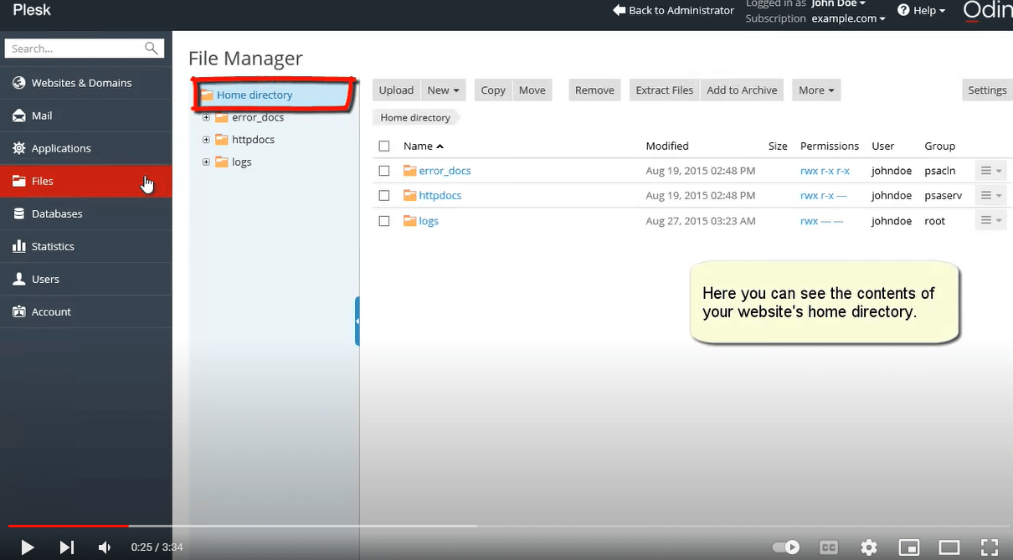Image resolution: width=1013 pixels, height=560 pixels.
Task: Expand the httpdocs tree node
Action: (206, 140)
